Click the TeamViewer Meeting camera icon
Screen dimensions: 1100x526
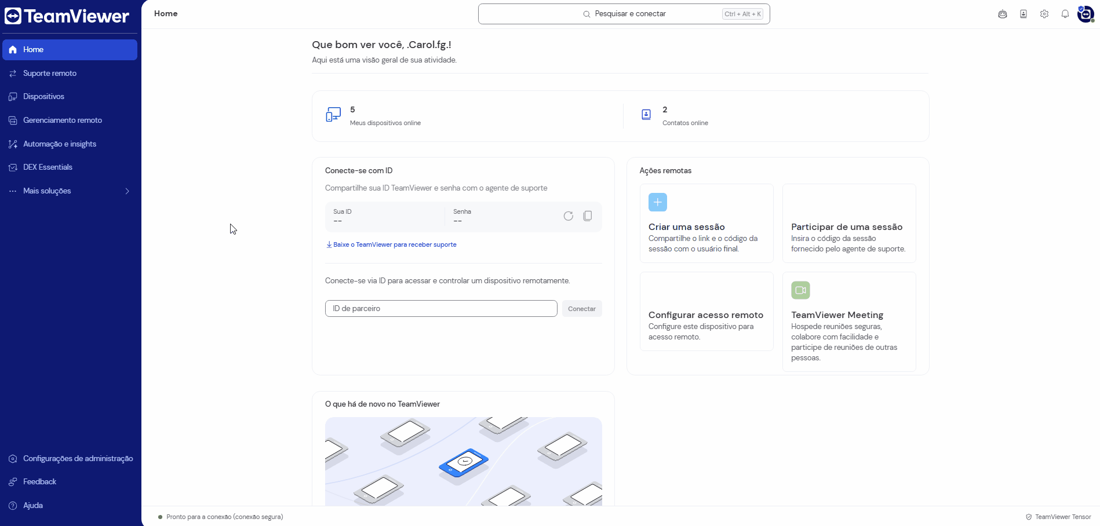click(800, 290)
